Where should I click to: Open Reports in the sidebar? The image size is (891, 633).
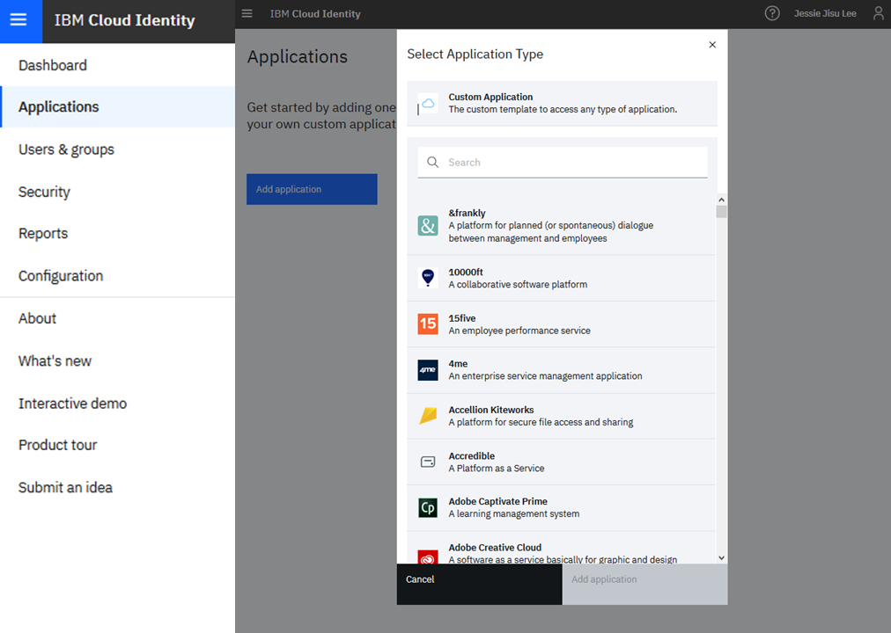tap(118, 233)
